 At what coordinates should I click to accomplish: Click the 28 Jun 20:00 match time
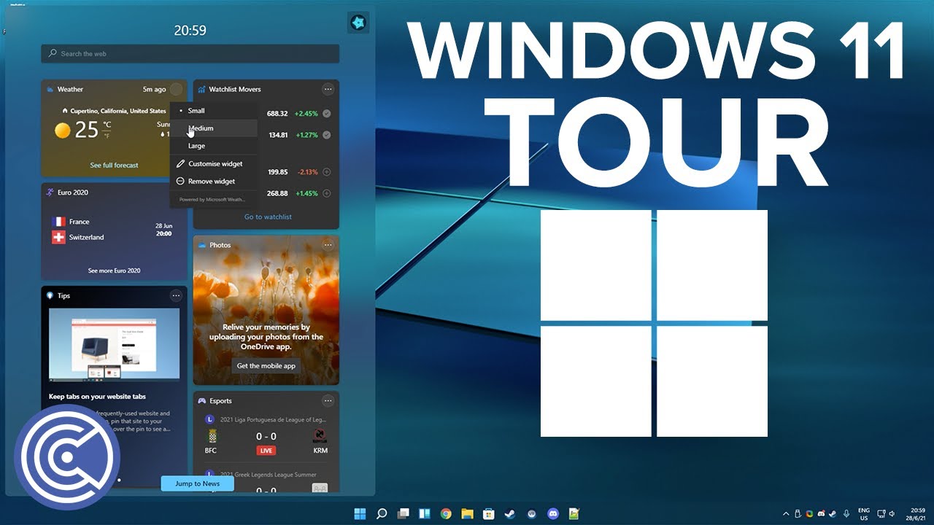pos(163,230)
